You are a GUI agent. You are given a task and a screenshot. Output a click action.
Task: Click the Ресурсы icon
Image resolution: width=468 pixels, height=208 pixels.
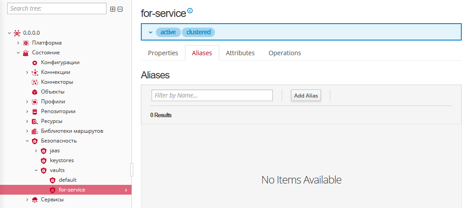[x=35, y=121]
